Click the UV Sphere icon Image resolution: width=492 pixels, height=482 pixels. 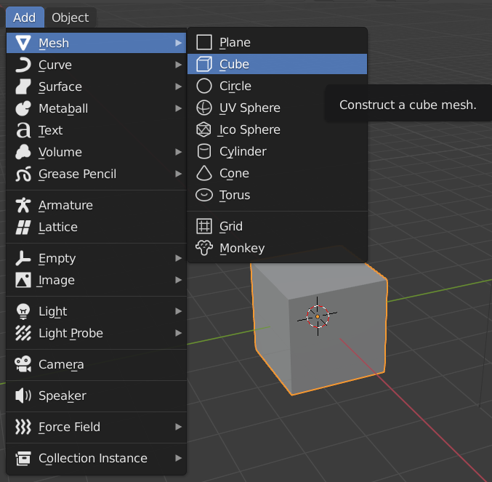click(204, 108)
